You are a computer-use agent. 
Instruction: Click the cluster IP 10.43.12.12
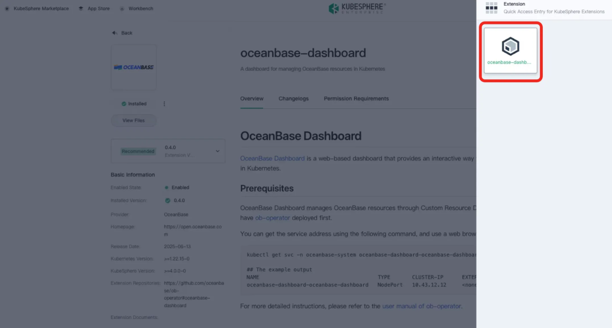[x=429, y=285]
